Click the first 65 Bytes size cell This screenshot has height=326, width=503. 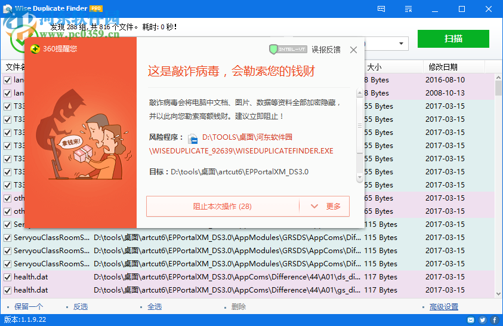point(378,198)
